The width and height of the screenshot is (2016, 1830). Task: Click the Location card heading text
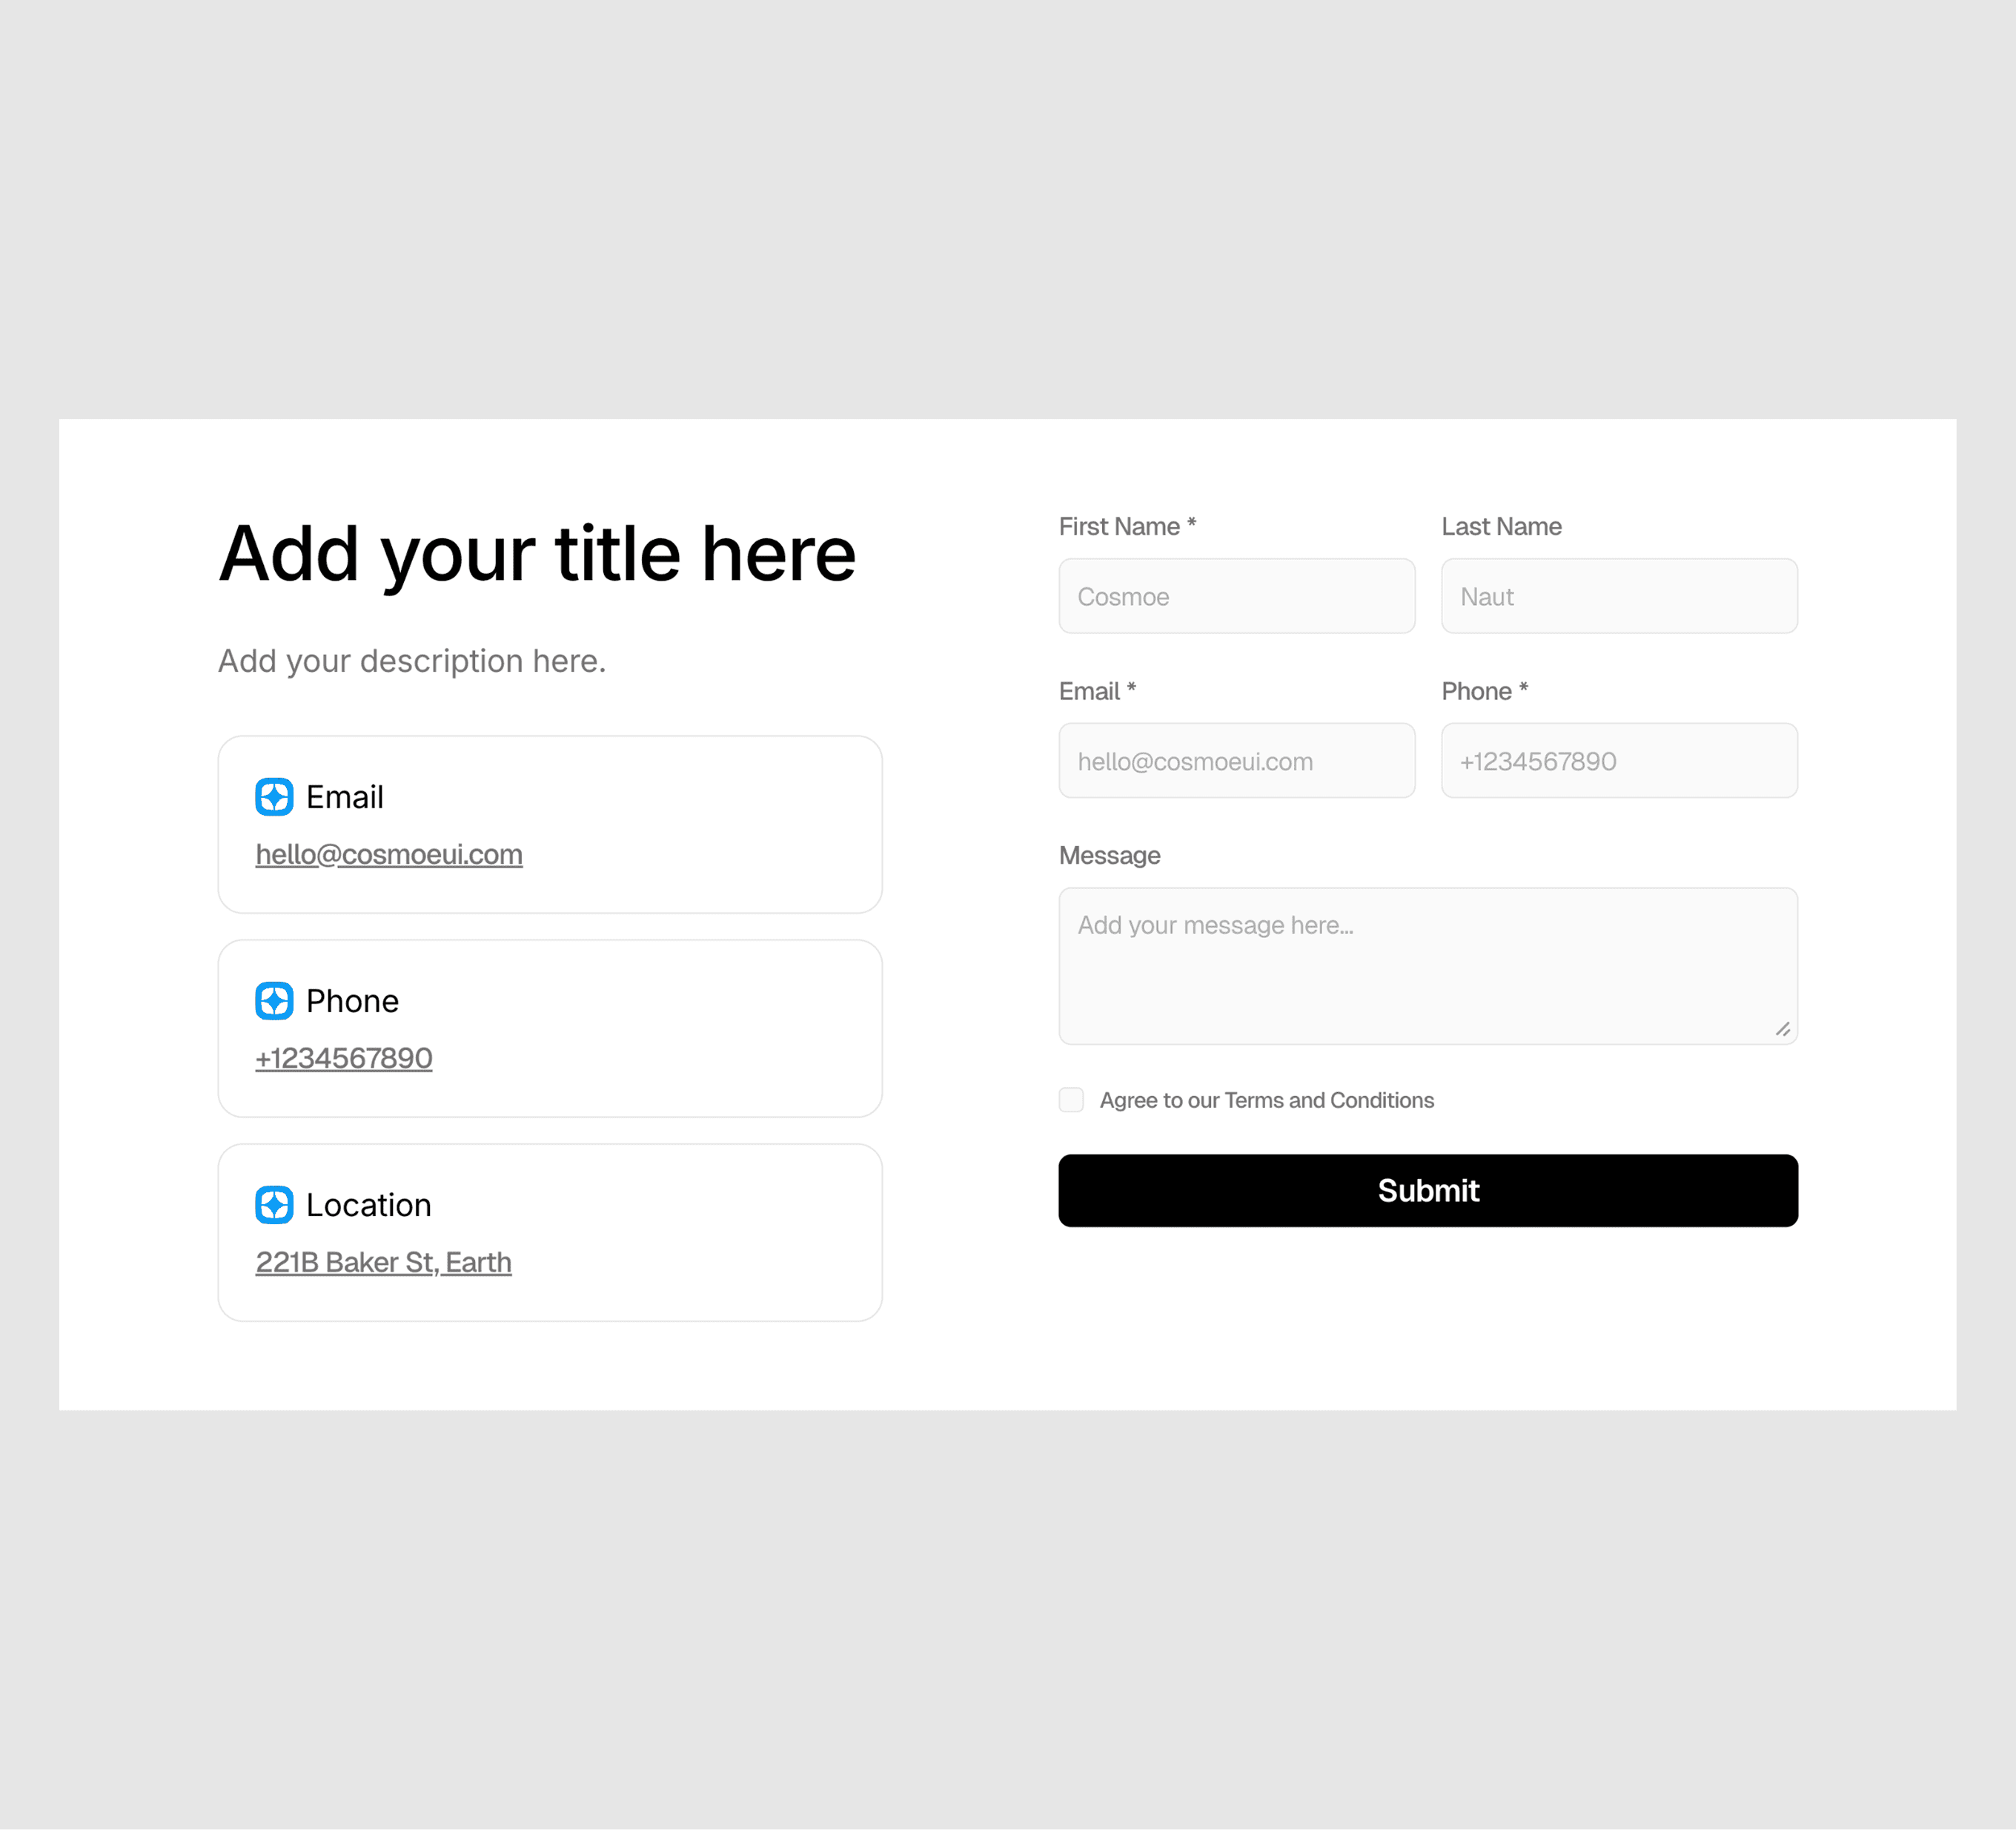(x=369, y=1205)
